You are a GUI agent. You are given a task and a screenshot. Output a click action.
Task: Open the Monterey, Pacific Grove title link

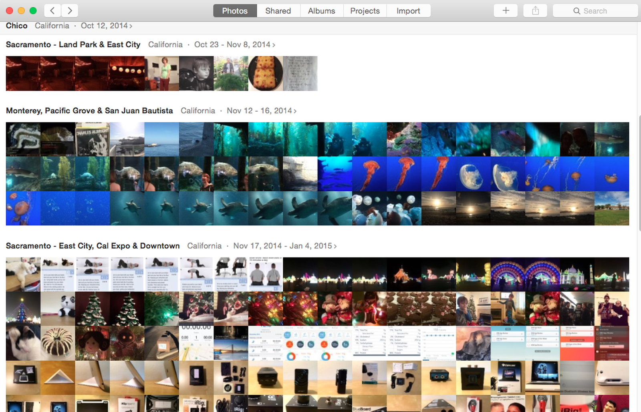89,111
